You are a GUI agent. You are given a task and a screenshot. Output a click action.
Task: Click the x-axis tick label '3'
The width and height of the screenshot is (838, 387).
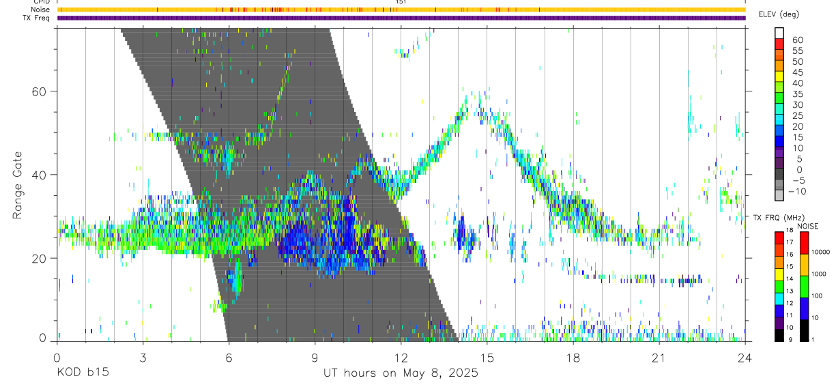pos(142,358)
